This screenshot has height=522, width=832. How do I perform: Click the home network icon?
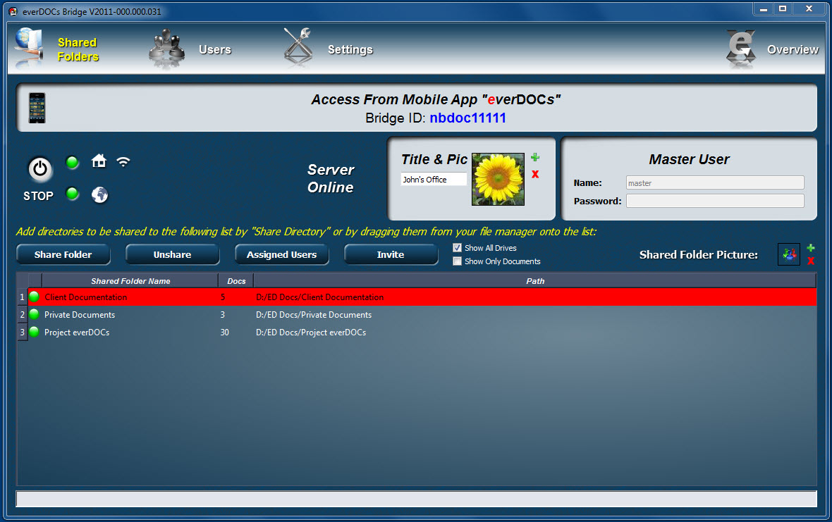99,161
